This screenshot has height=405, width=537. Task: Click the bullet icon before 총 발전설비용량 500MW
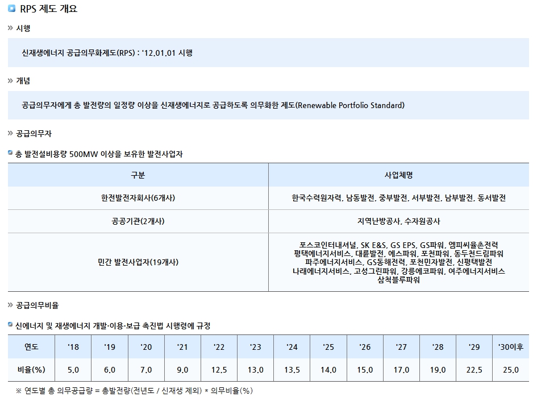pyautogui.click(x=10, y=154)
